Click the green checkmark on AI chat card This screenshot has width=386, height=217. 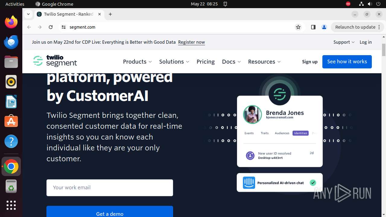(313, 183)
